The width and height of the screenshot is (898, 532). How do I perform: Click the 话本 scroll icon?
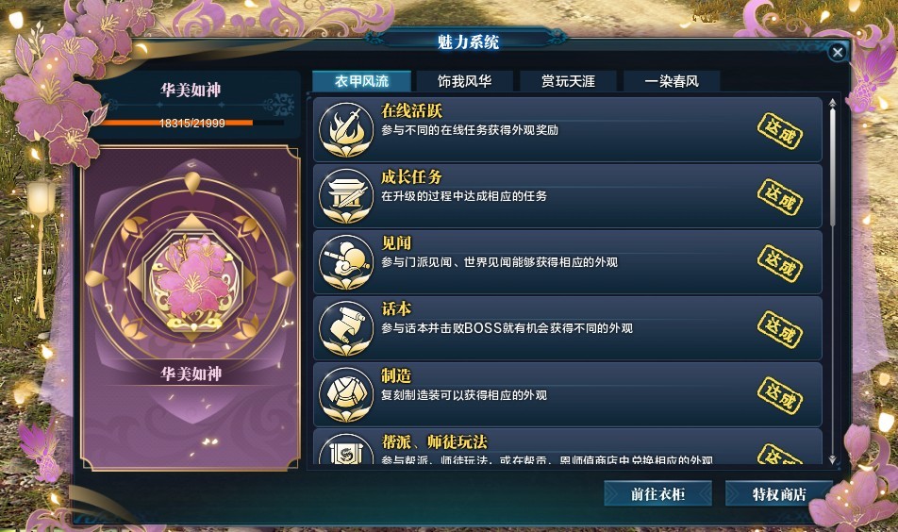tap(346, 328)
